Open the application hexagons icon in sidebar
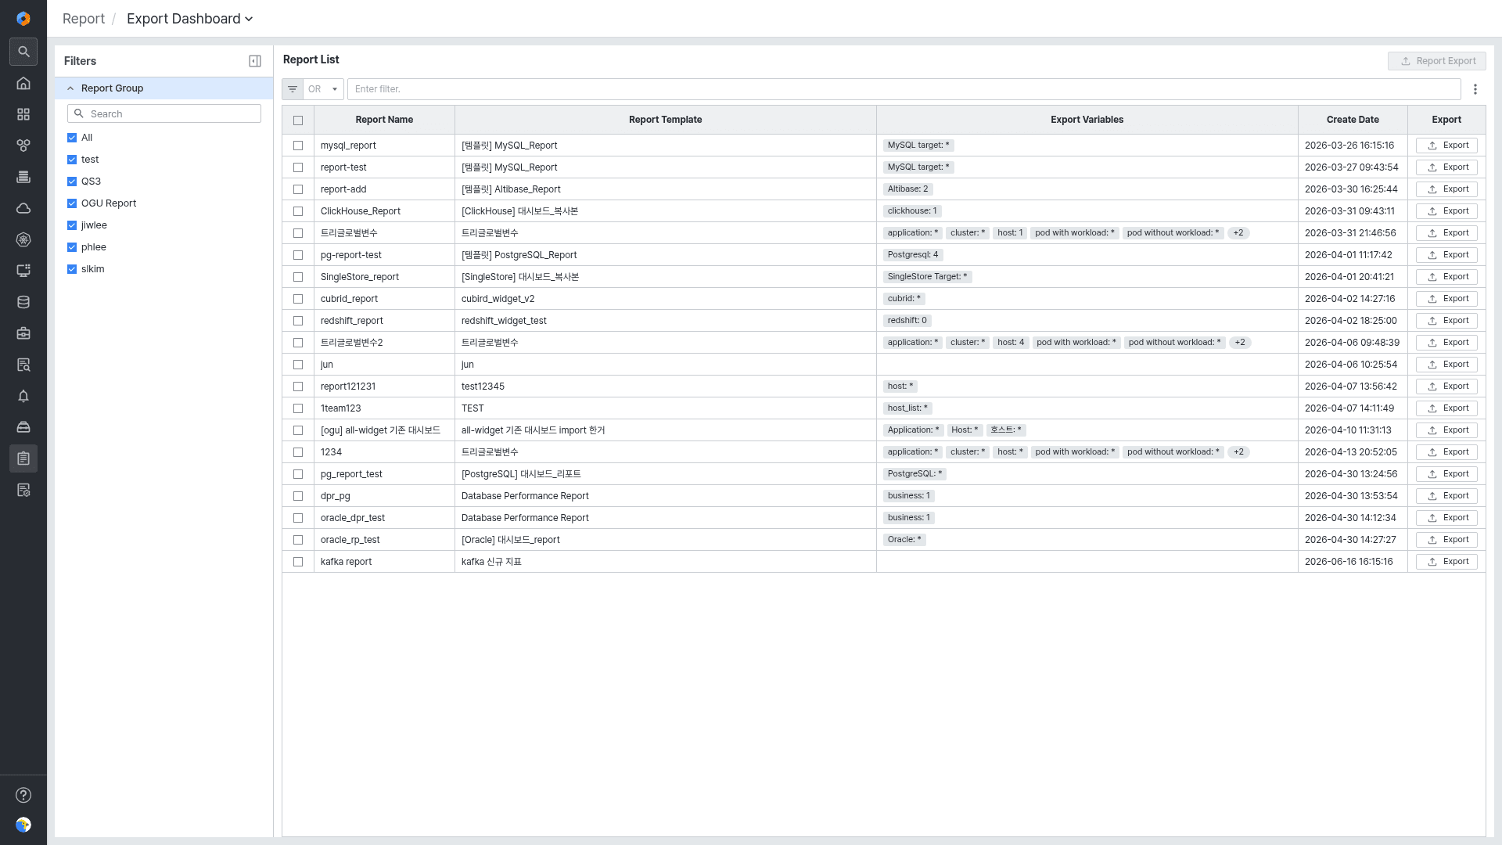This screenshot has width=1502, height=845. [x=23, y=146]
